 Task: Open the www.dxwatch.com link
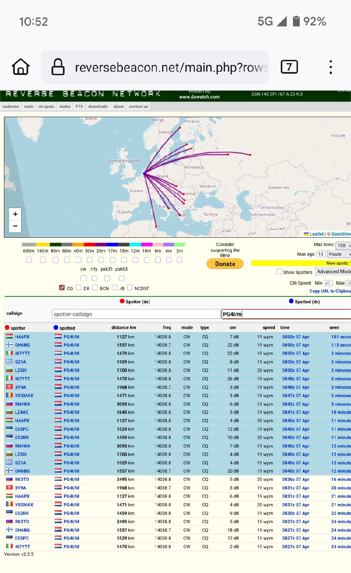pyautogui.click(x=199, y=97)
